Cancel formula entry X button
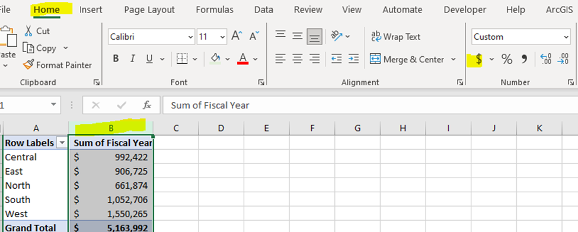578x232 pixels. tap(96, 105)
